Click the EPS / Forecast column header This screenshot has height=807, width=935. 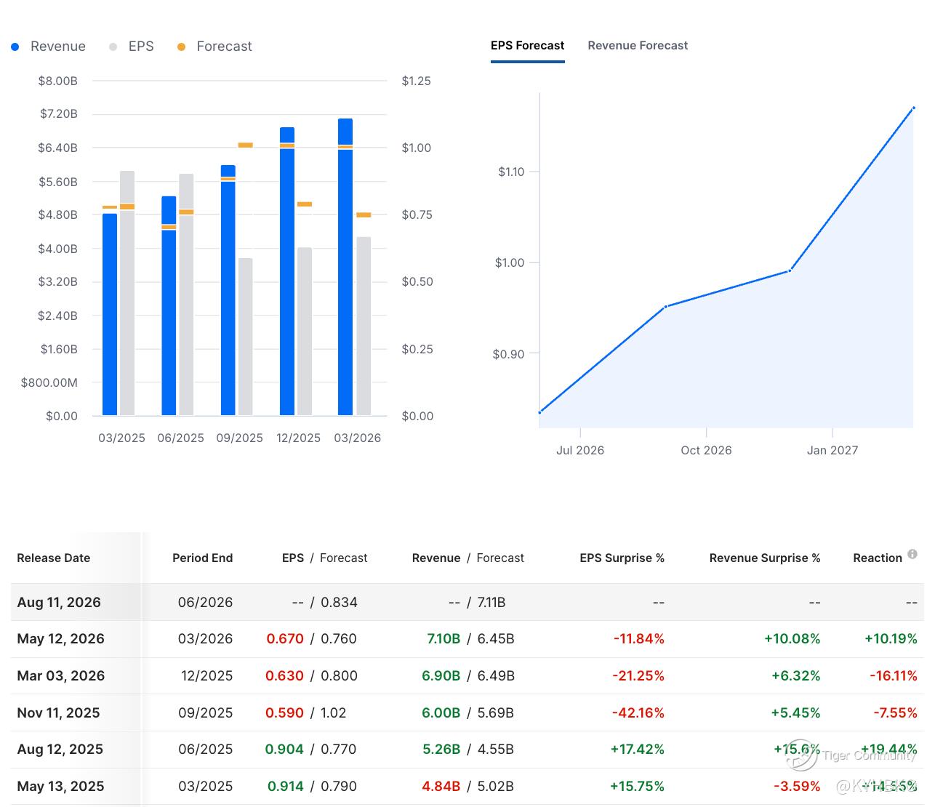(325, 558)
